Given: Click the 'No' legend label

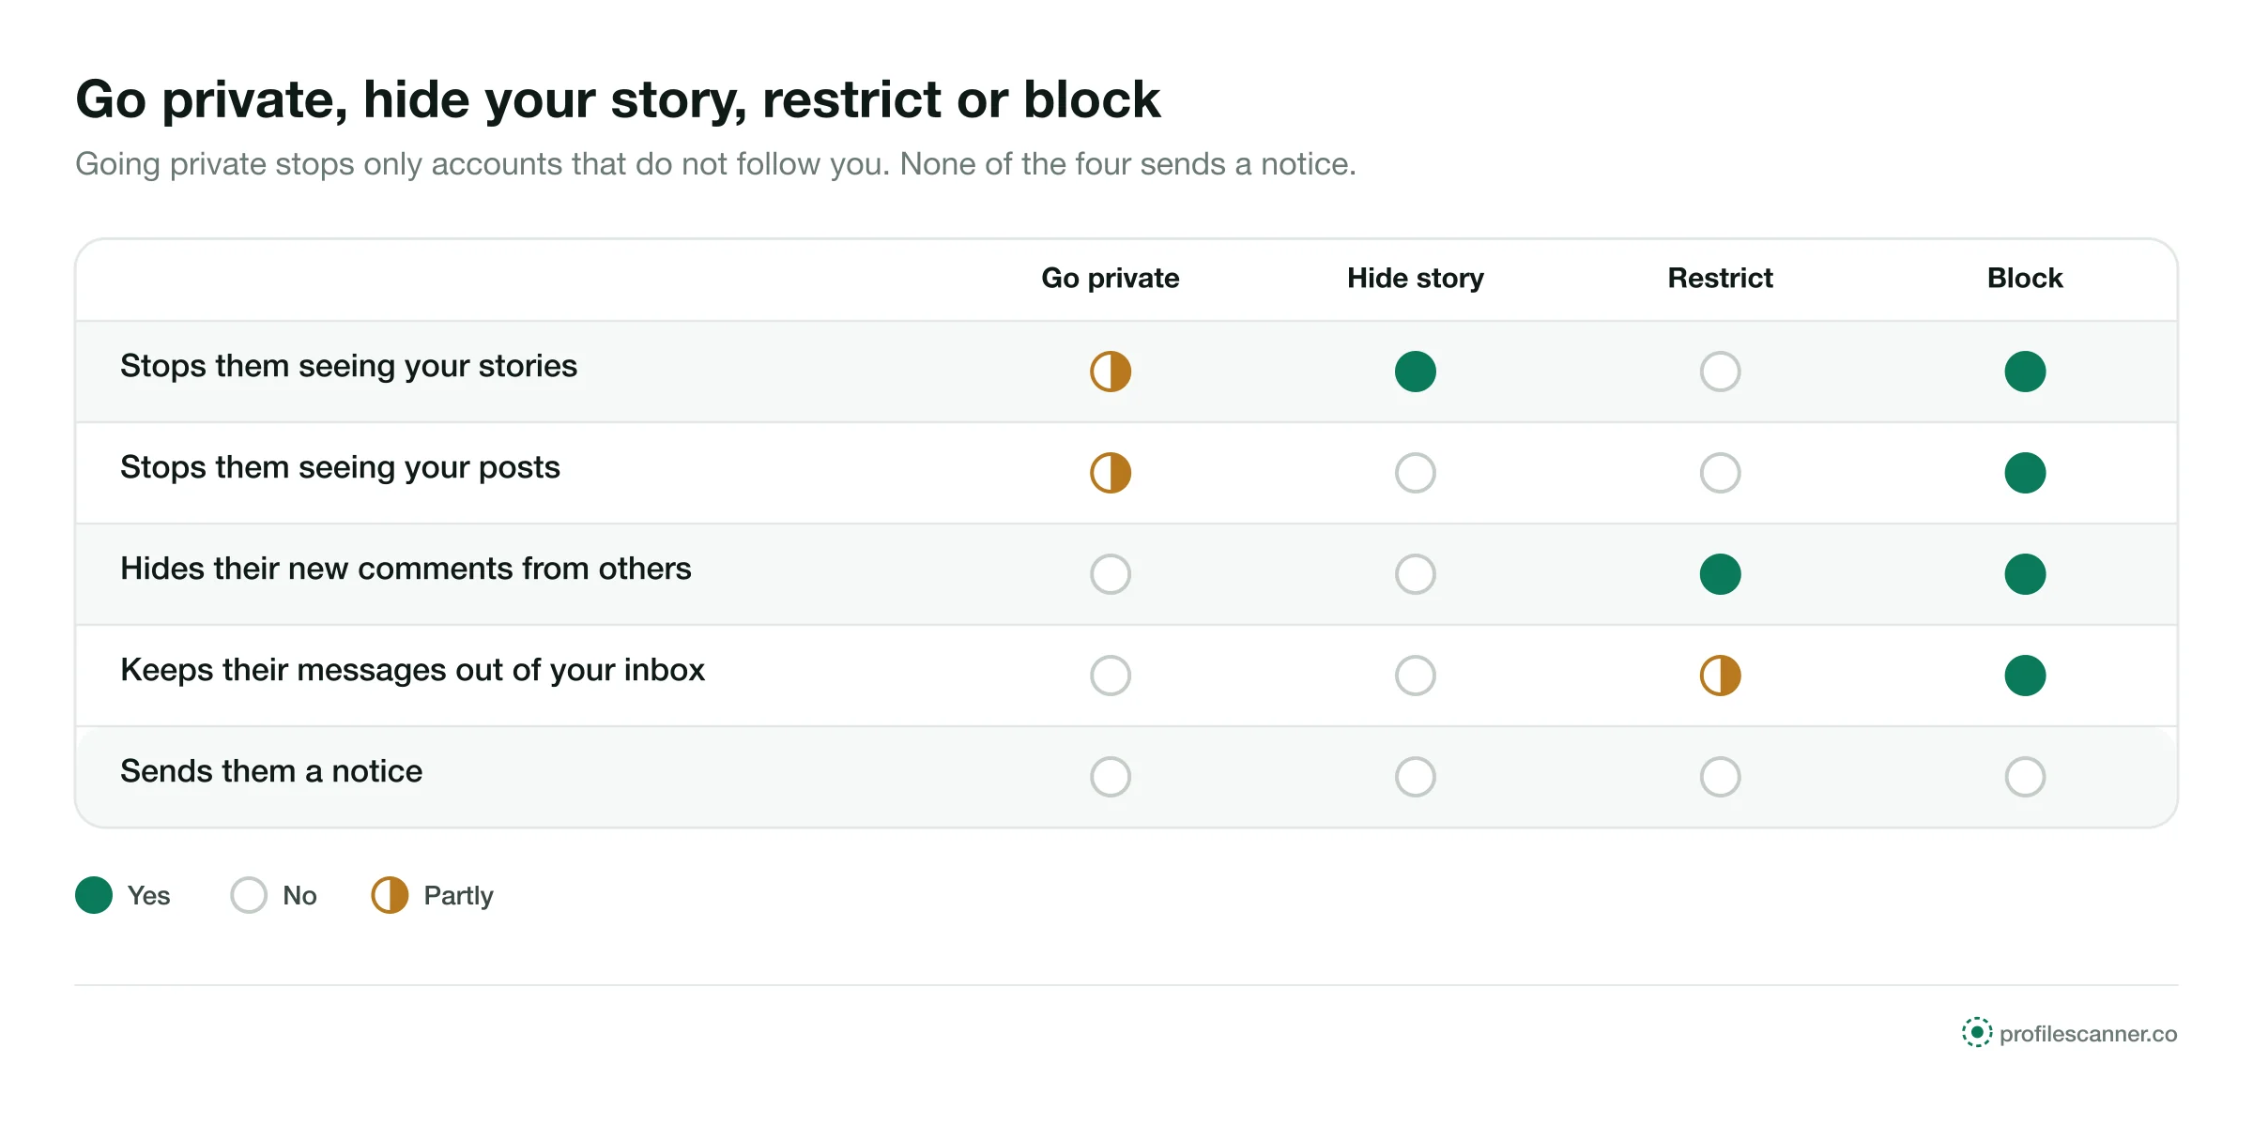Looking at the screenshot, I should click(299, 896).
